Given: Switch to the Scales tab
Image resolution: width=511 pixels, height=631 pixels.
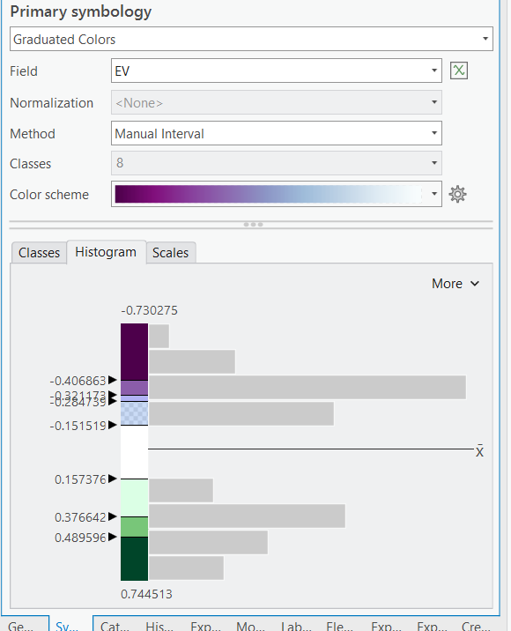Looking at the screenshot, I should 171,253.
